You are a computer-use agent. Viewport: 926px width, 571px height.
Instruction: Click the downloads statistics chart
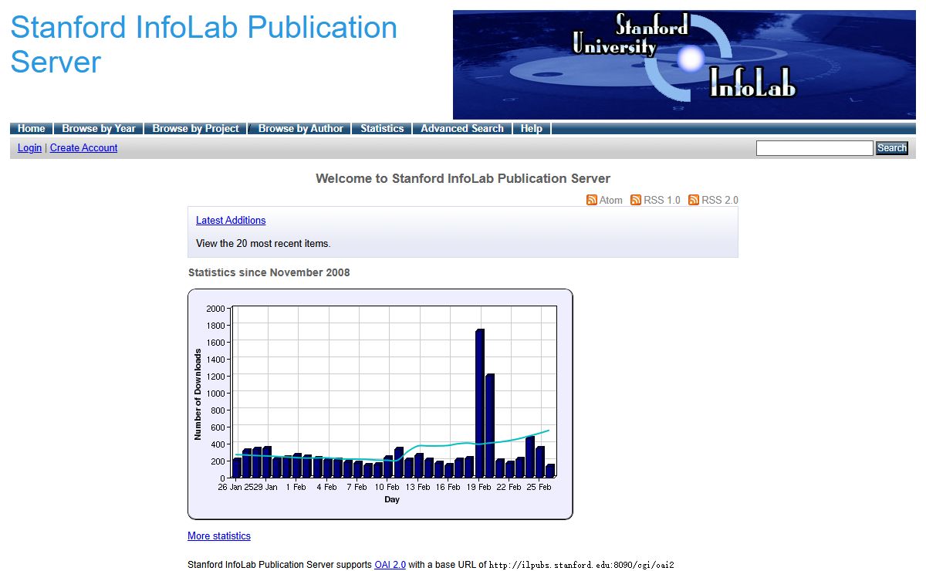380,404
